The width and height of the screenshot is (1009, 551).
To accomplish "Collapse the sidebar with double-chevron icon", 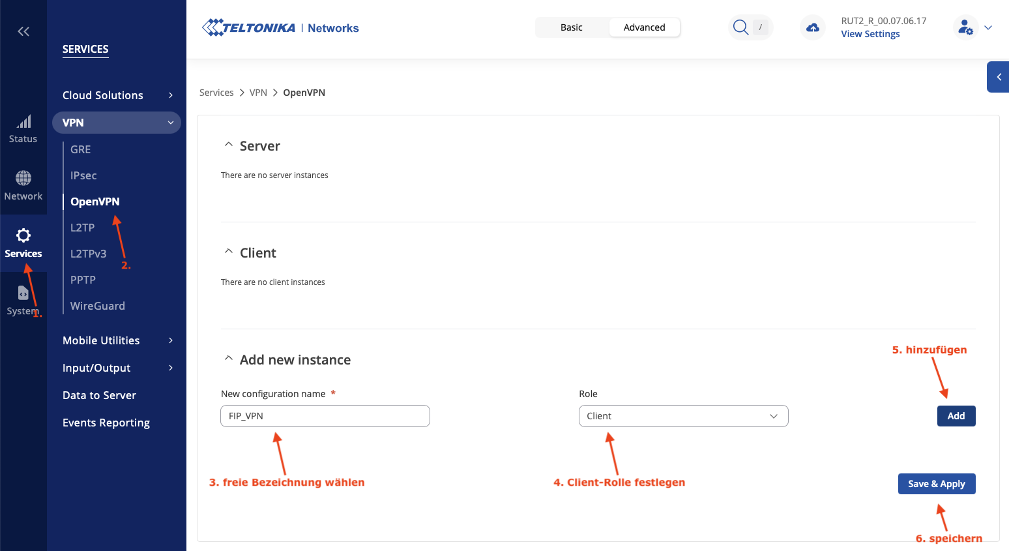I will [23, 31].
